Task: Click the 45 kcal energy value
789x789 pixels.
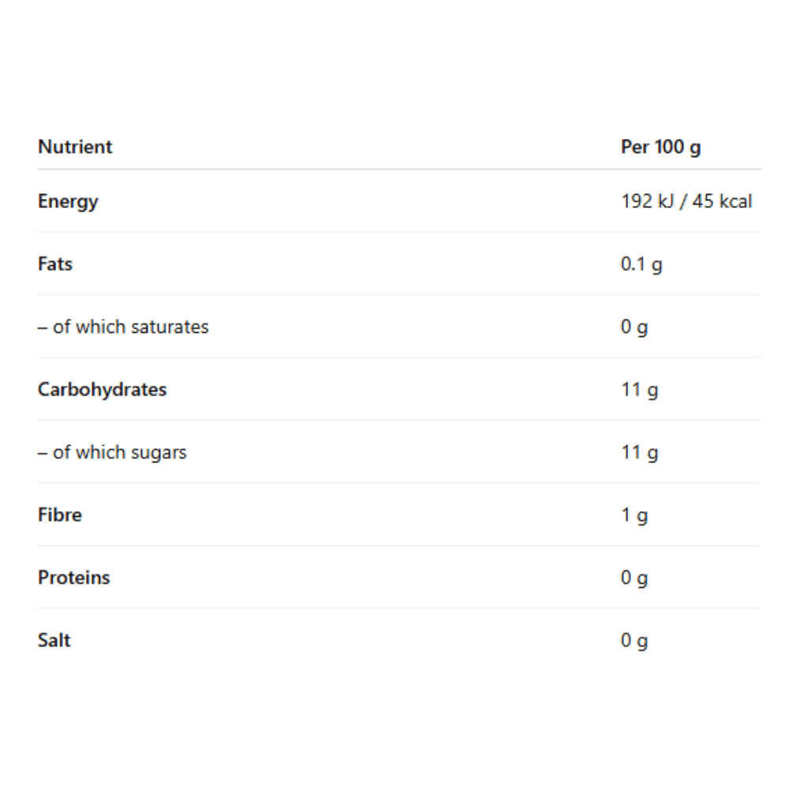Action: click(725, 201)
